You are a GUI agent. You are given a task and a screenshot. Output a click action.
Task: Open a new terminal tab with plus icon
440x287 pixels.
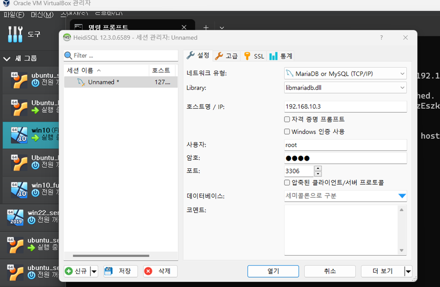206,28
